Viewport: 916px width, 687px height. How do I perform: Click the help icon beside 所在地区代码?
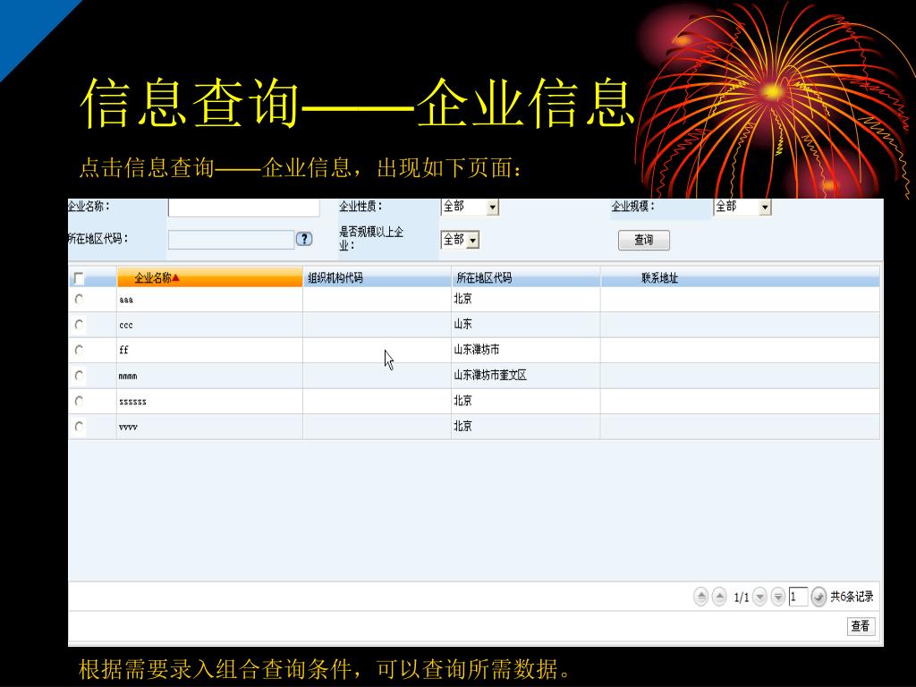304,239
